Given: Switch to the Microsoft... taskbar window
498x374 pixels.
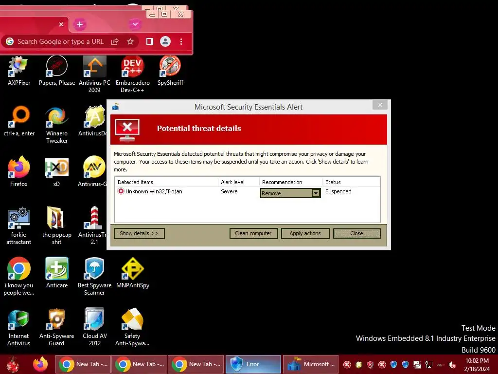Looking at the screenshot, I should (x=311, y=364).
